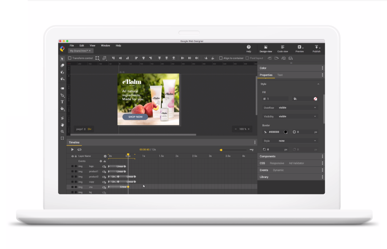Switch to Code view
The image size is (387, 249).
tap(283, 49)
